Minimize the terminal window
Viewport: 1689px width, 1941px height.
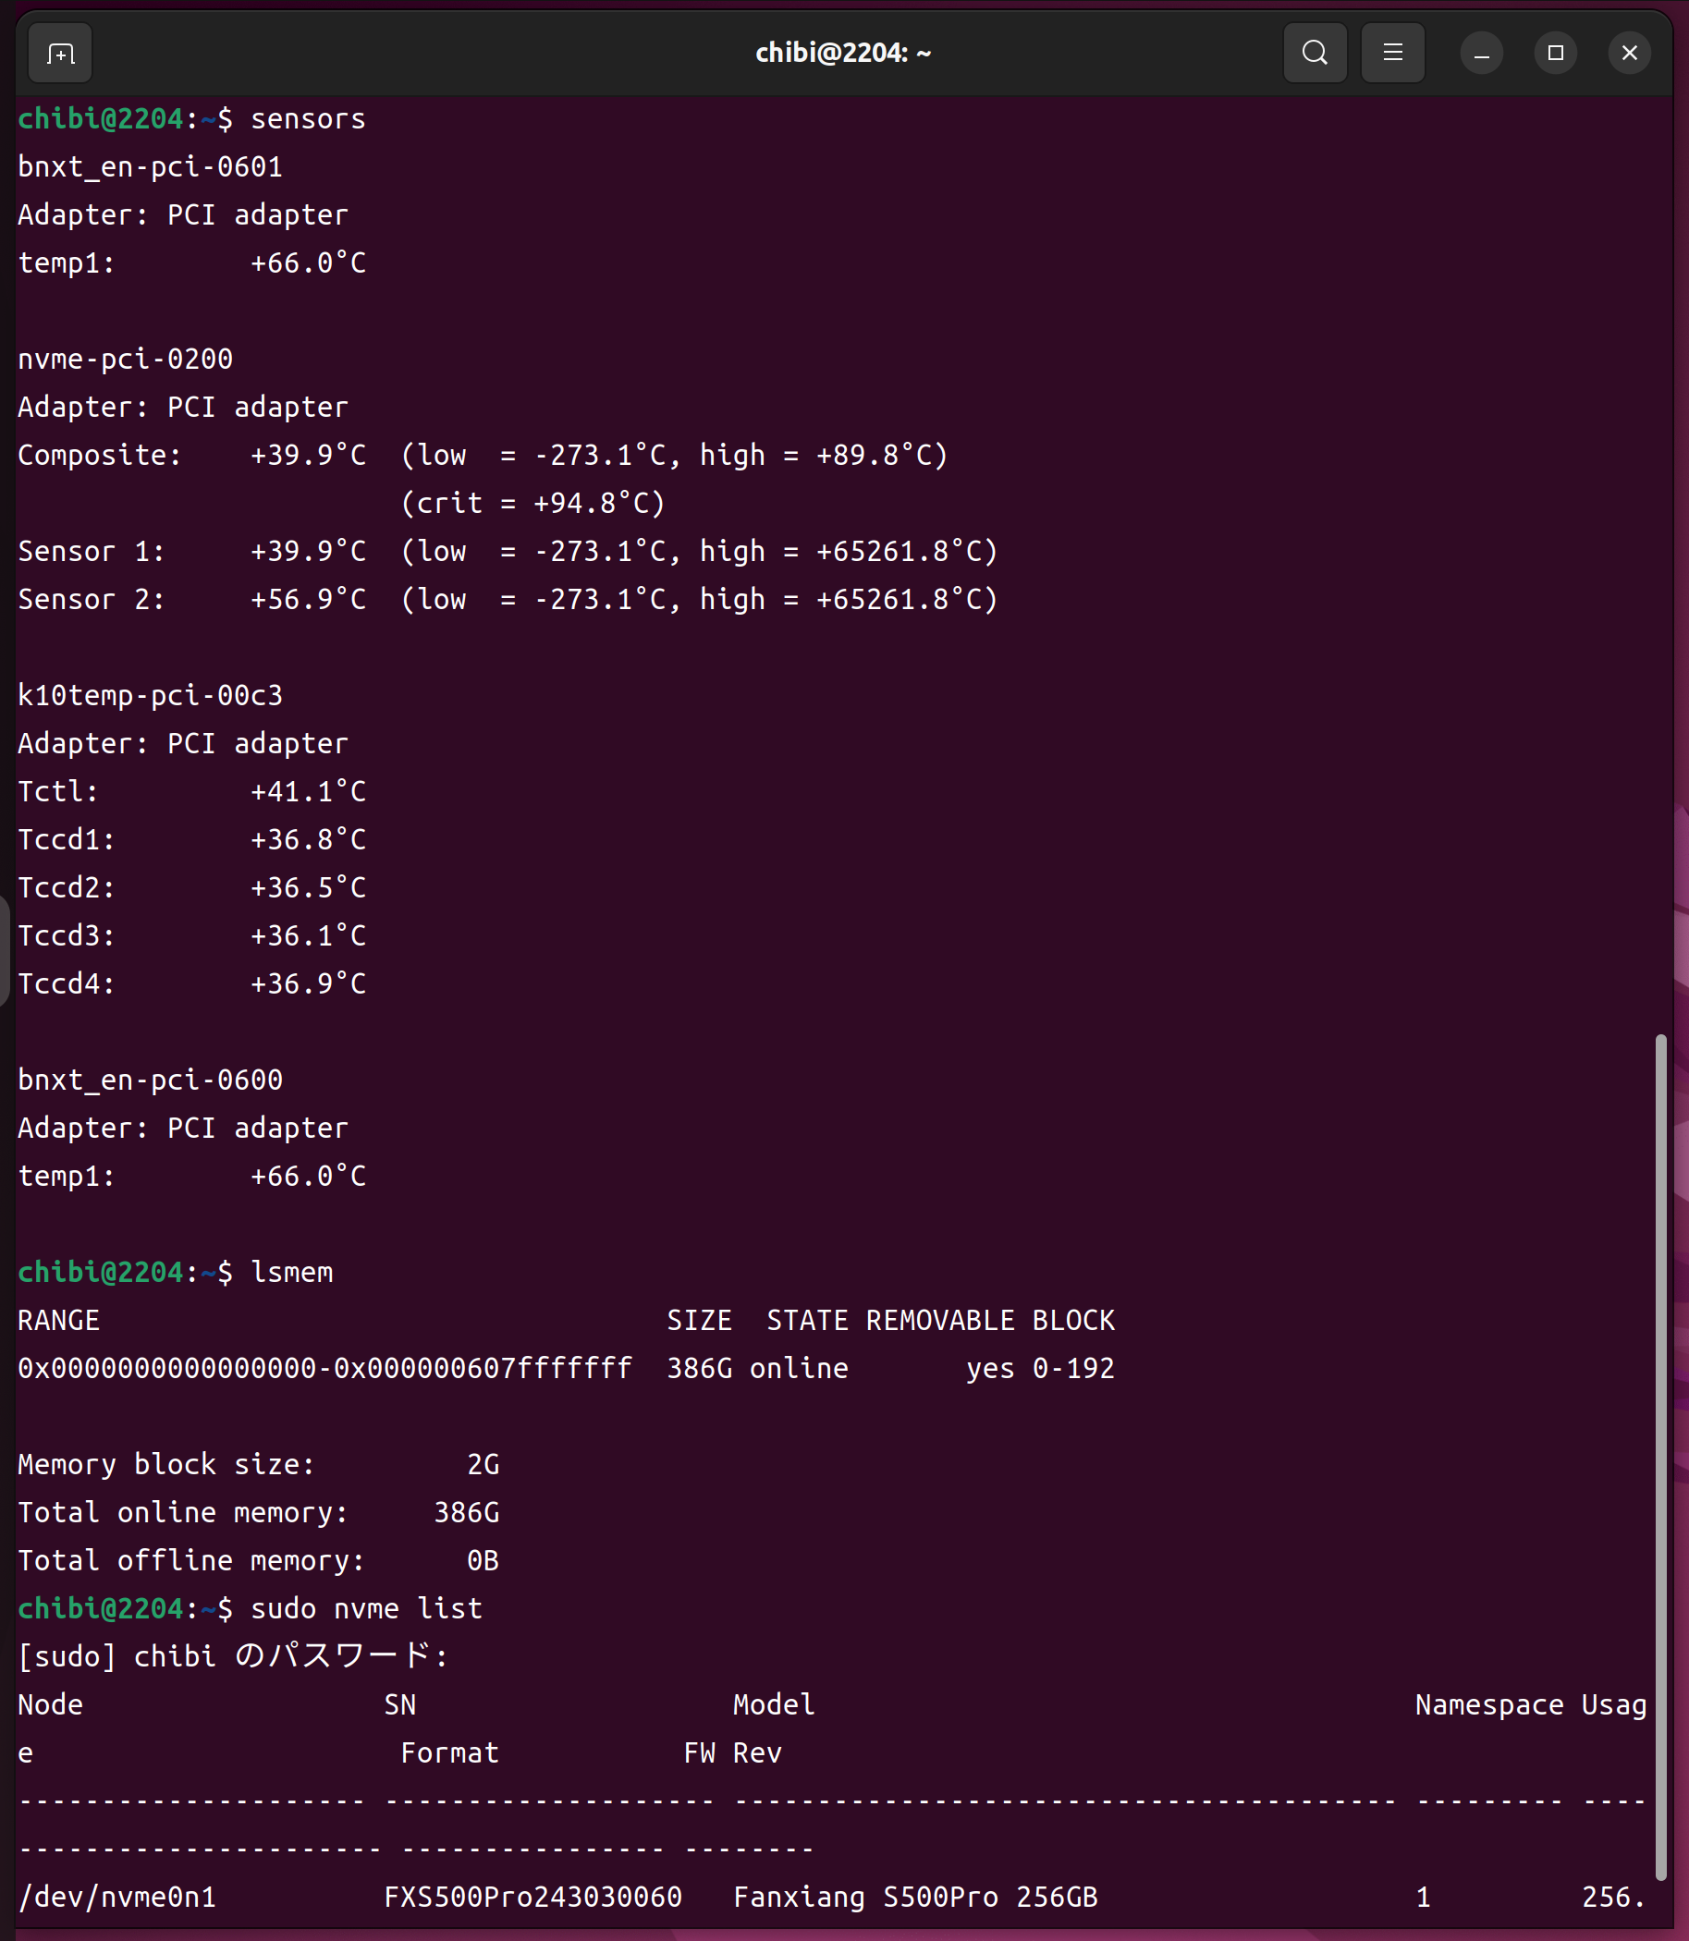[1481, 54]
